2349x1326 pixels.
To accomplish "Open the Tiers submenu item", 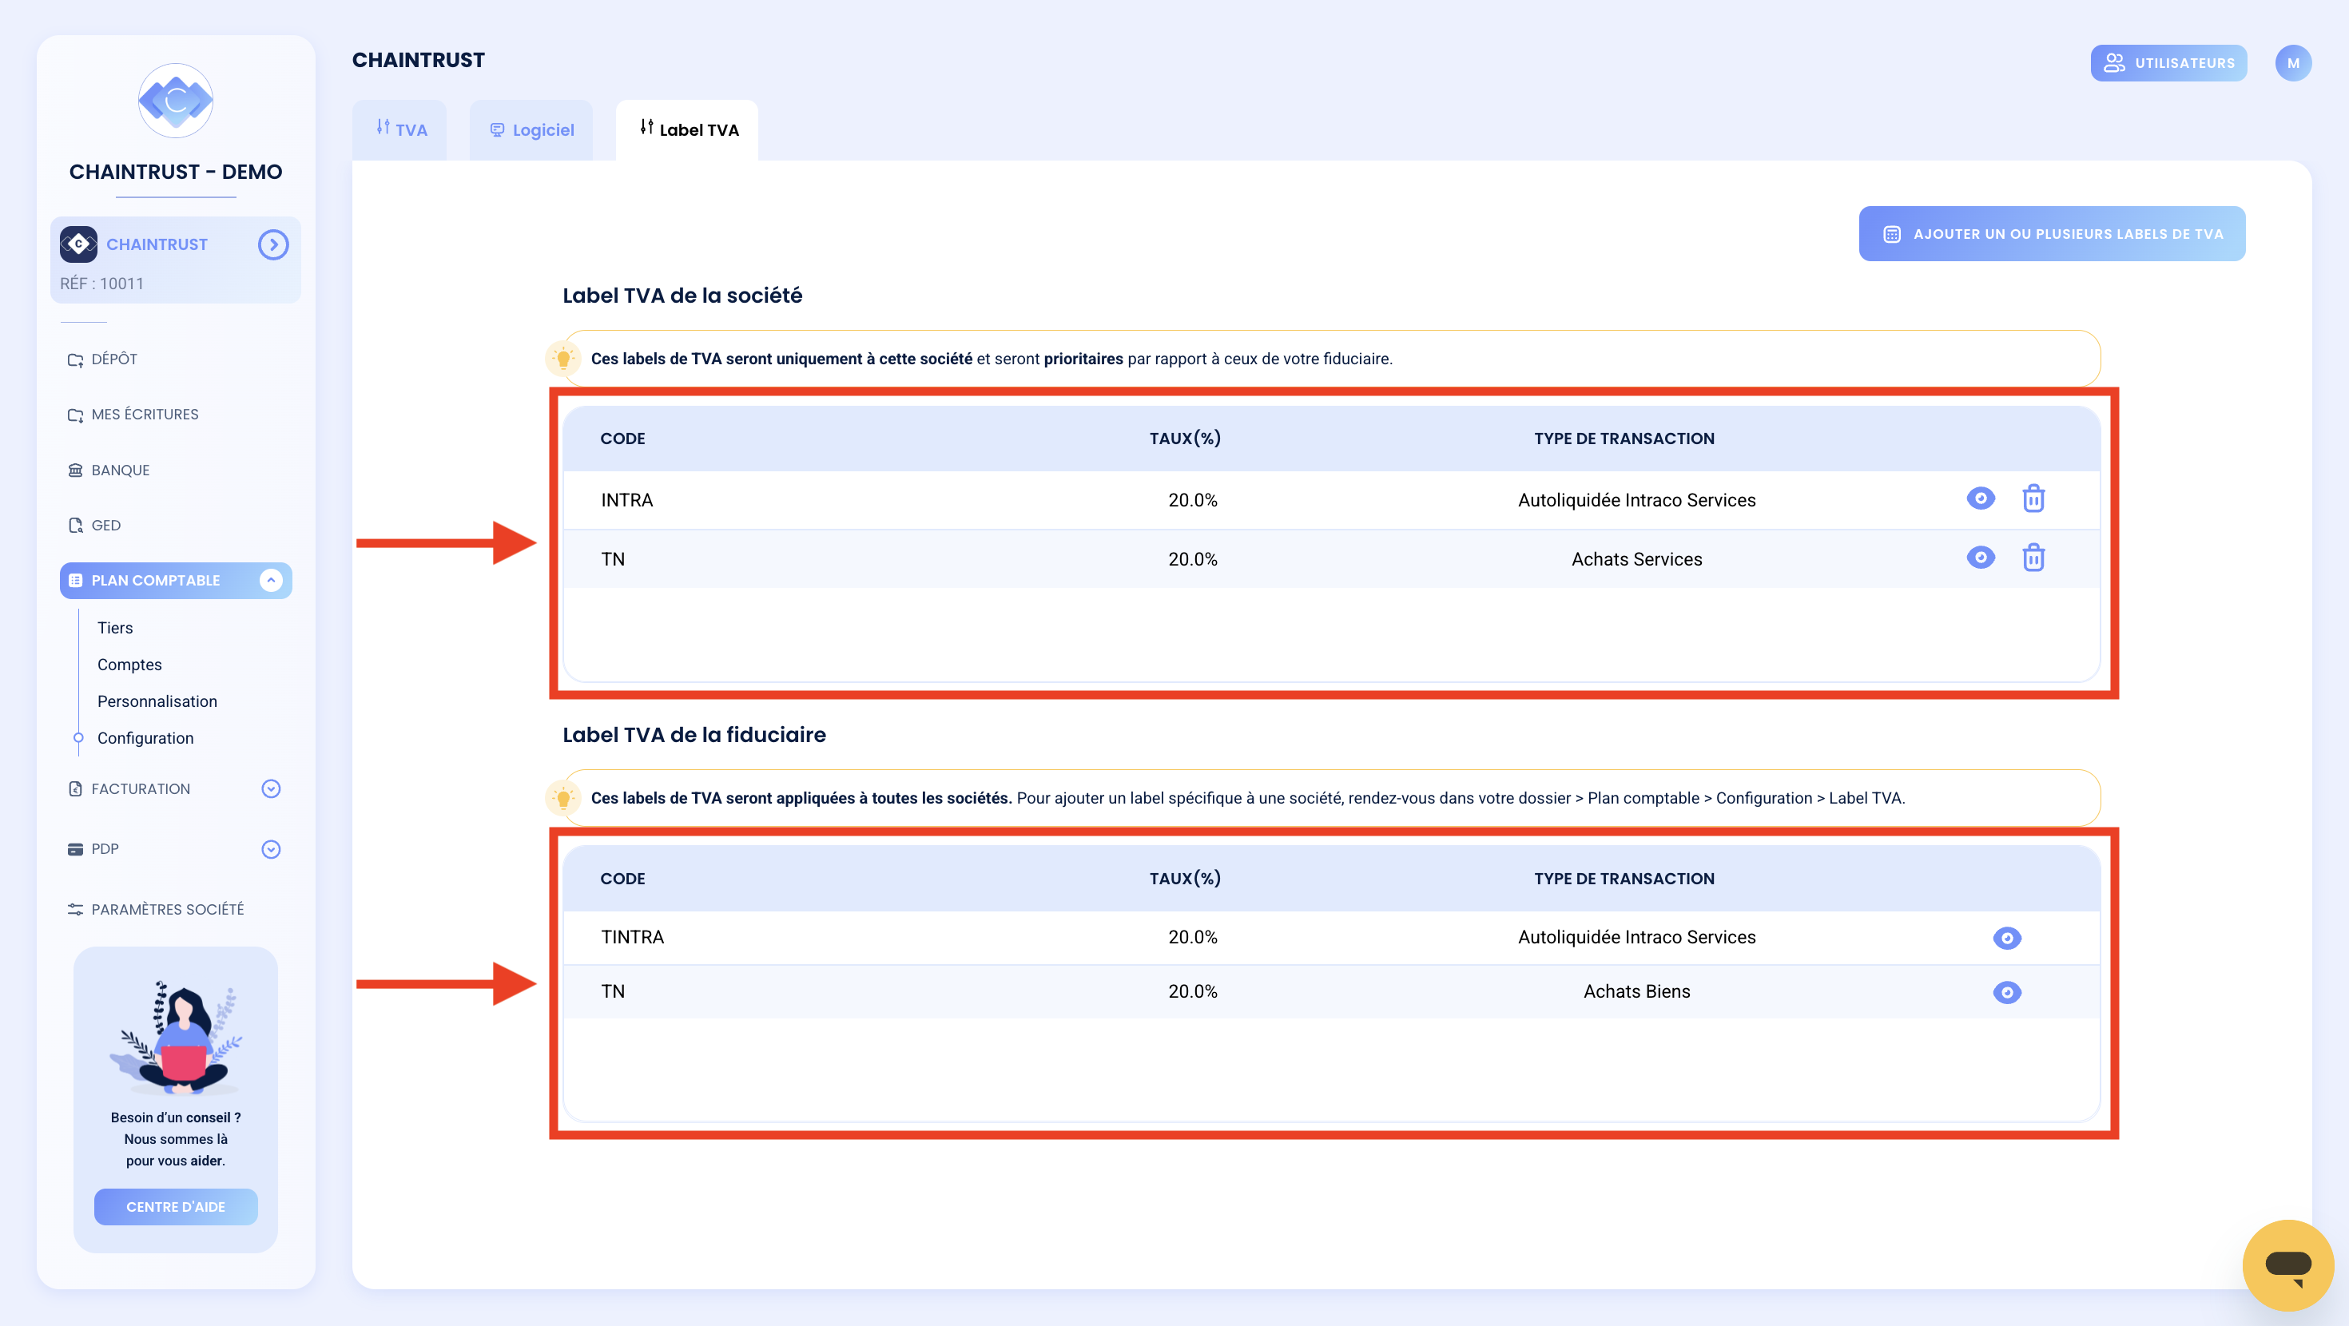I will pyautogui.click(x=115, y=627).
